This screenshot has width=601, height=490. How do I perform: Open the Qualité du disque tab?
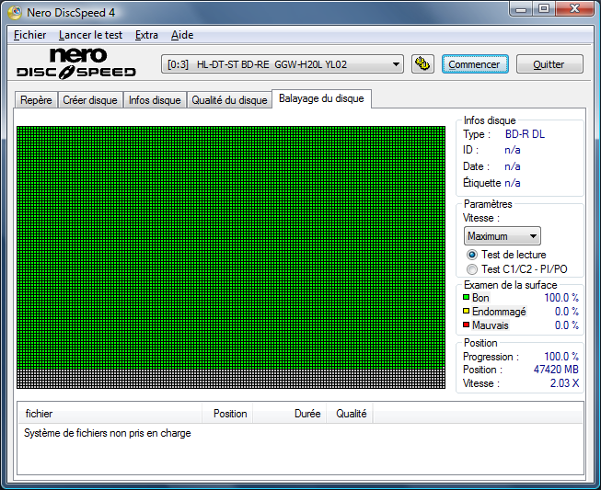click(x=229, y=100)
